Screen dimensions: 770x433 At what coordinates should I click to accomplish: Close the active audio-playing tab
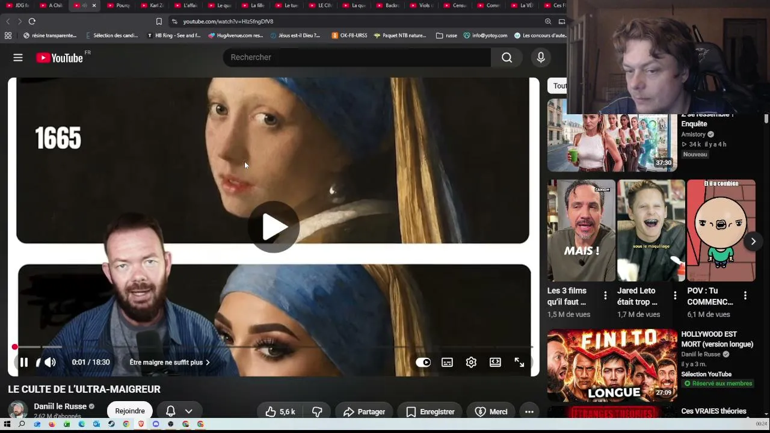(94, 5)
